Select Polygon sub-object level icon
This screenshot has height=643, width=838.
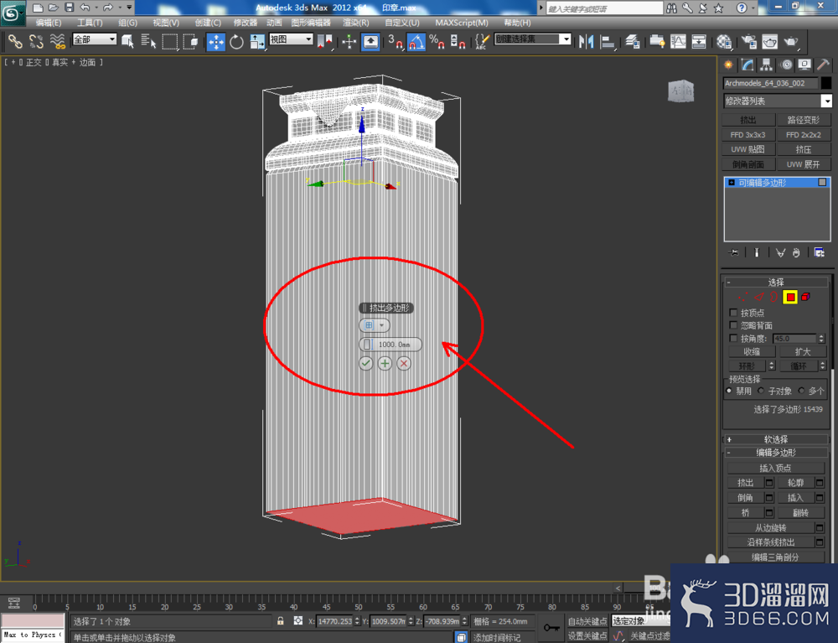(790, 297)
